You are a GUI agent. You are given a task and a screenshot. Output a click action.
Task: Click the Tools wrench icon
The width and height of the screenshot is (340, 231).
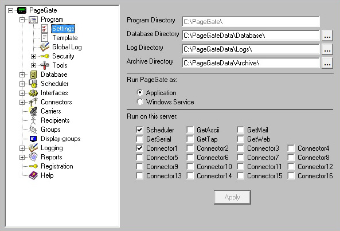point(45,65)
